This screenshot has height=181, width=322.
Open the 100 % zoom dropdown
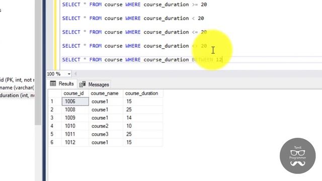pos(69,74)
